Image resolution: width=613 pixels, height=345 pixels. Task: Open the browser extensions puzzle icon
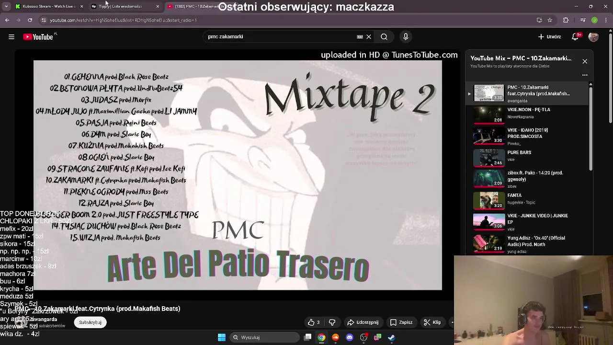pos(566,20)
